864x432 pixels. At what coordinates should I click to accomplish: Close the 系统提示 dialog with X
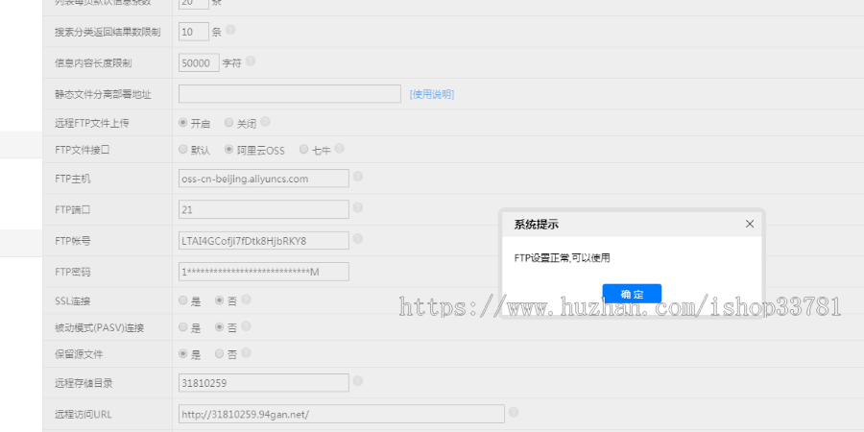click(750, 224)
